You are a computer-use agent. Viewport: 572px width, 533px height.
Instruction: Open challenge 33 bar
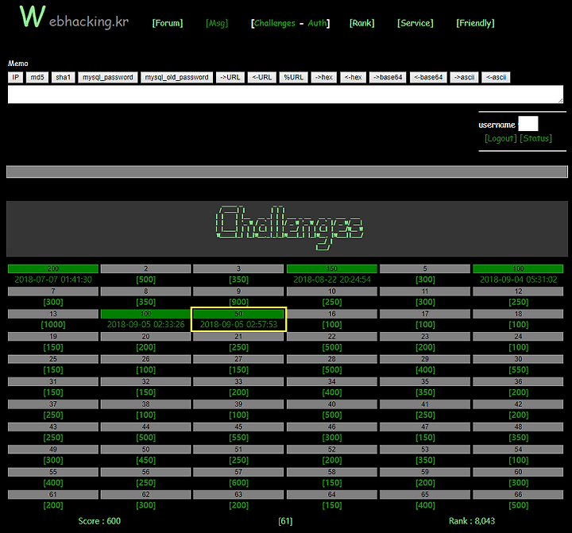(238, 382)
